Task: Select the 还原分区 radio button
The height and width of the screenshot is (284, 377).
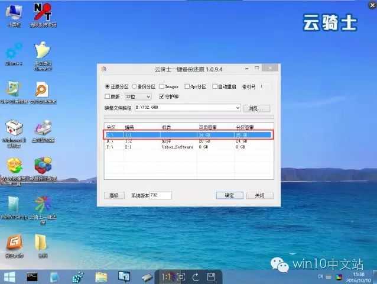Action: point(107,86)
